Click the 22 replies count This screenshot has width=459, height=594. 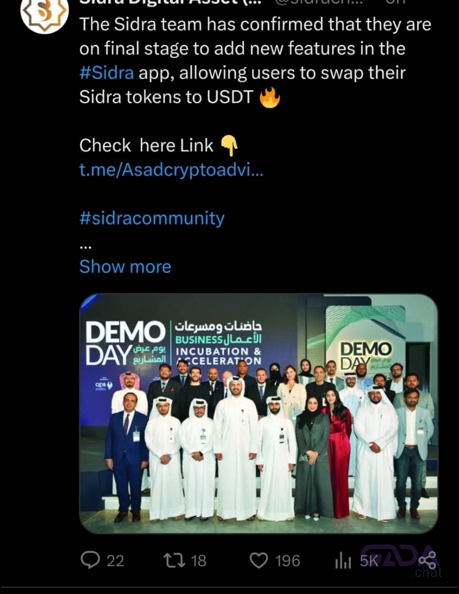pyautogui.click(x=115, y=560)
